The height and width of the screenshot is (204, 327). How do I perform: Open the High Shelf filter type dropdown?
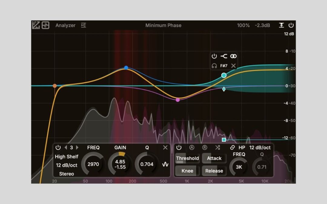click(x=67, y=157)
